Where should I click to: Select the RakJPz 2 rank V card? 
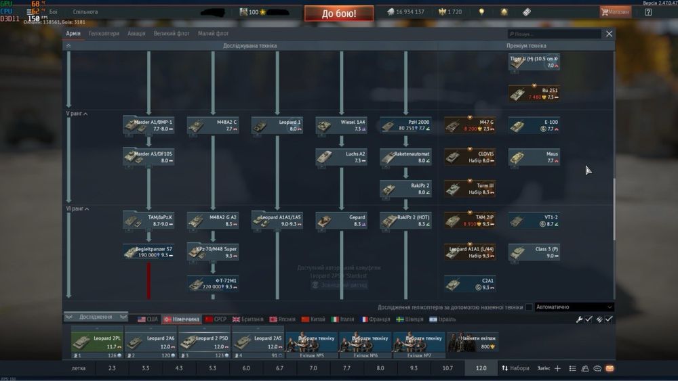(x=405, y=189)
